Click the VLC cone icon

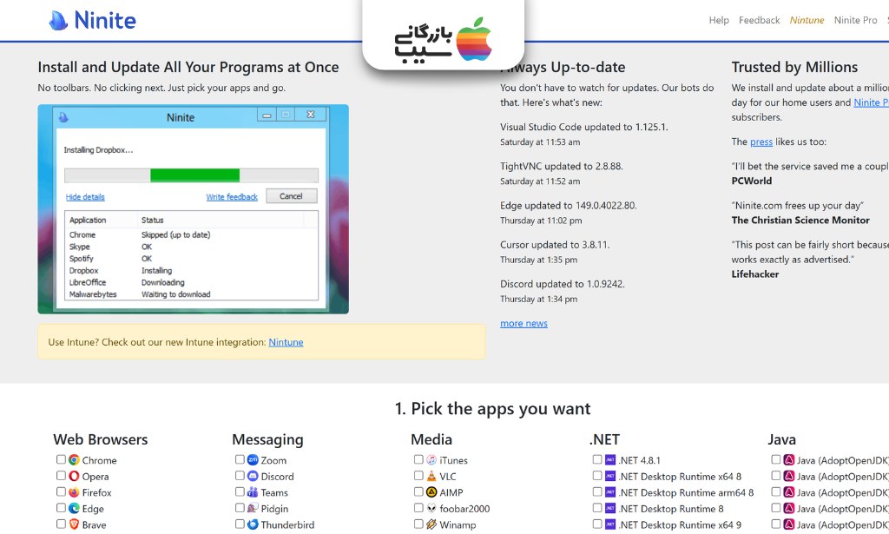(431, 476)
